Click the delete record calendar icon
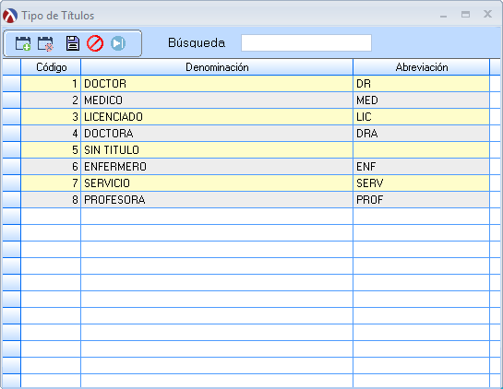The width and height of the screenshot is (503, 389). [45, 43]
